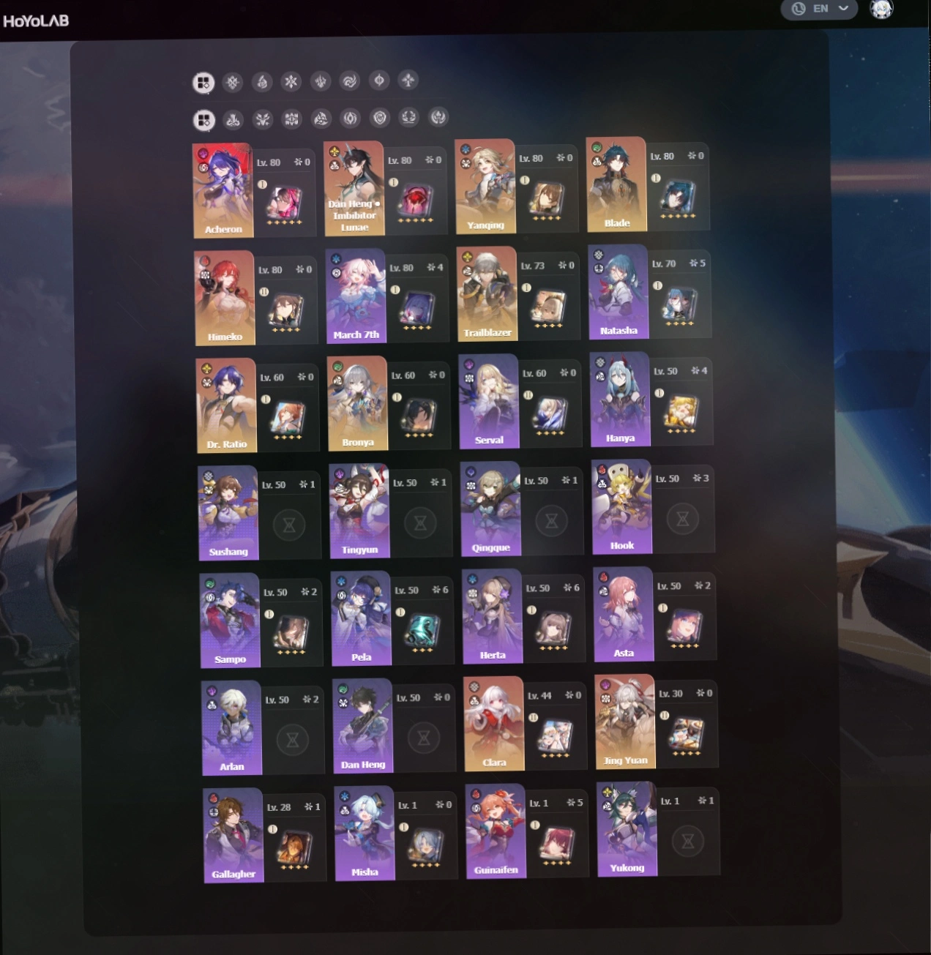Filter characters by Destruction path
Viewport: 931px width, 955px height.
coord(233,119)
